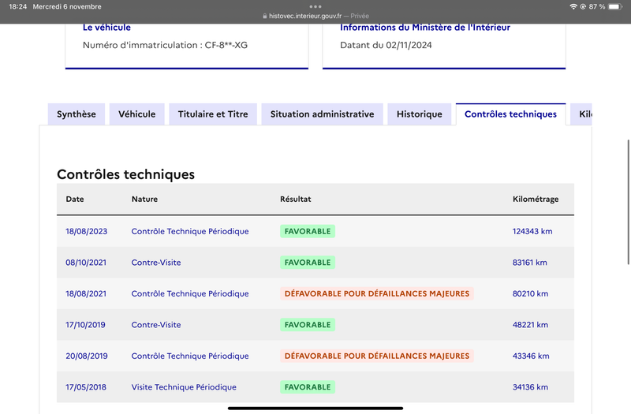Click DÉFAVORABLE badge in the 18/08/2021 row

[x=377, y=293]
